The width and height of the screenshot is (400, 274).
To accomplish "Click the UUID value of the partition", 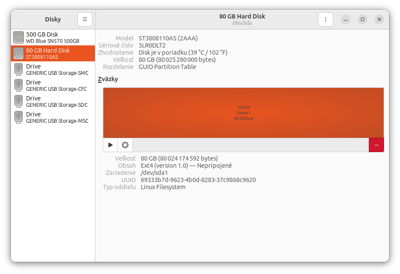I will tap(198, 180).
